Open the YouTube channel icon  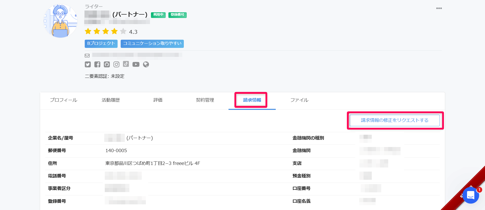click(136, 65)
